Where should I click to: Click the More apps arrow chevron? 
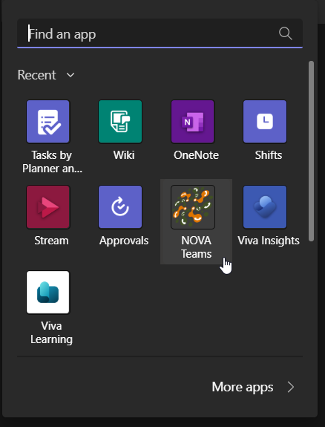(291, 387)
